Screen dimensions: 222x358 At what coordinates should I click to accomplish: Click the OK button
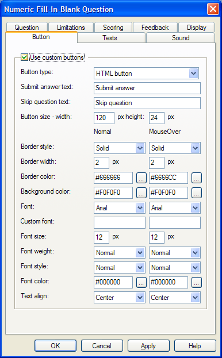click(55, 346)
